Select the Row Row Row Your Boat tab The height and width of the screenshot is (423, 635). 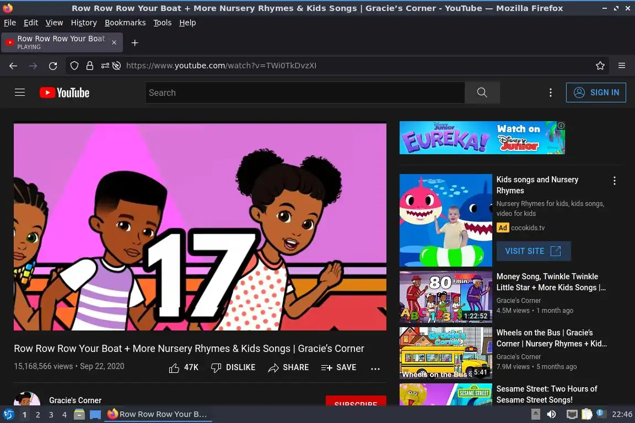62,42
